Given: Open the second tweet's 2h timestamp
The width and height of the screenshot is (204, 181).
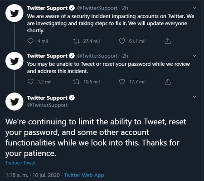Looking at the screenshot, I should click(125, 56).
